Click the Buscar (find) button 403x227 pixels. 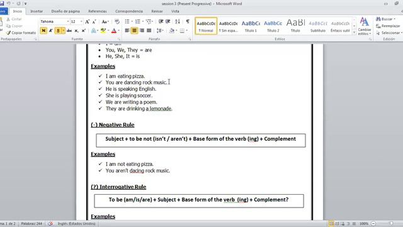coord(385,19)
